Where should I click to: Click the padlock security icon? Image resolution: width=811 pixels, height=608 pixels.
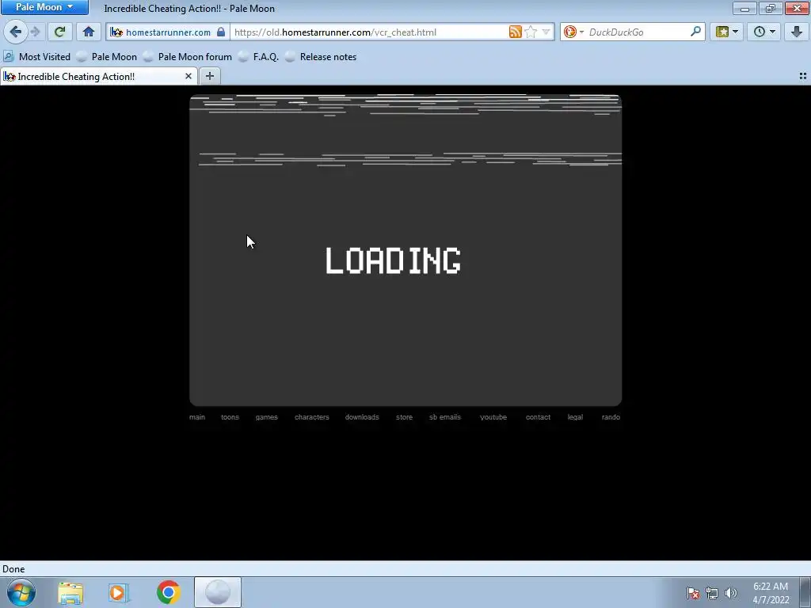221,32
